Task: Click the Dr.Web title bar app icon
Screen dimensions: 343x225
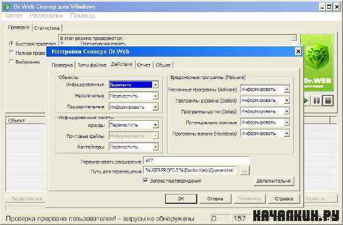Action: [7, 6]
